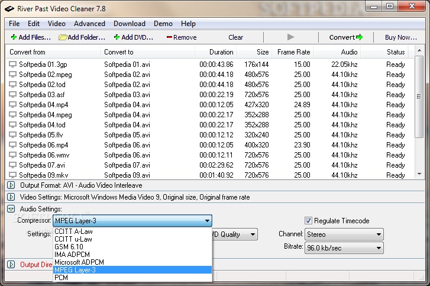This screenshot has height=286, width=430.
Task: Click output name Softpedia 09.avi
Action: (127, 175)
